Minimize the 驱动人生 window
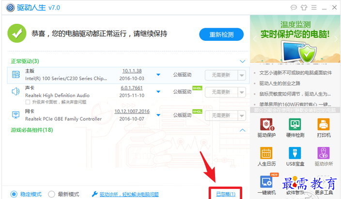 [x=324, y=8]
